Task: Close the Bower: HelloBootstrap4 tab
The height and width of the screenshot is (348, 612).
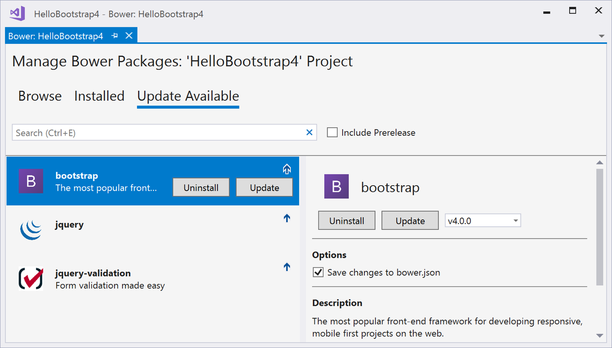Action: (x=129, y=36)
